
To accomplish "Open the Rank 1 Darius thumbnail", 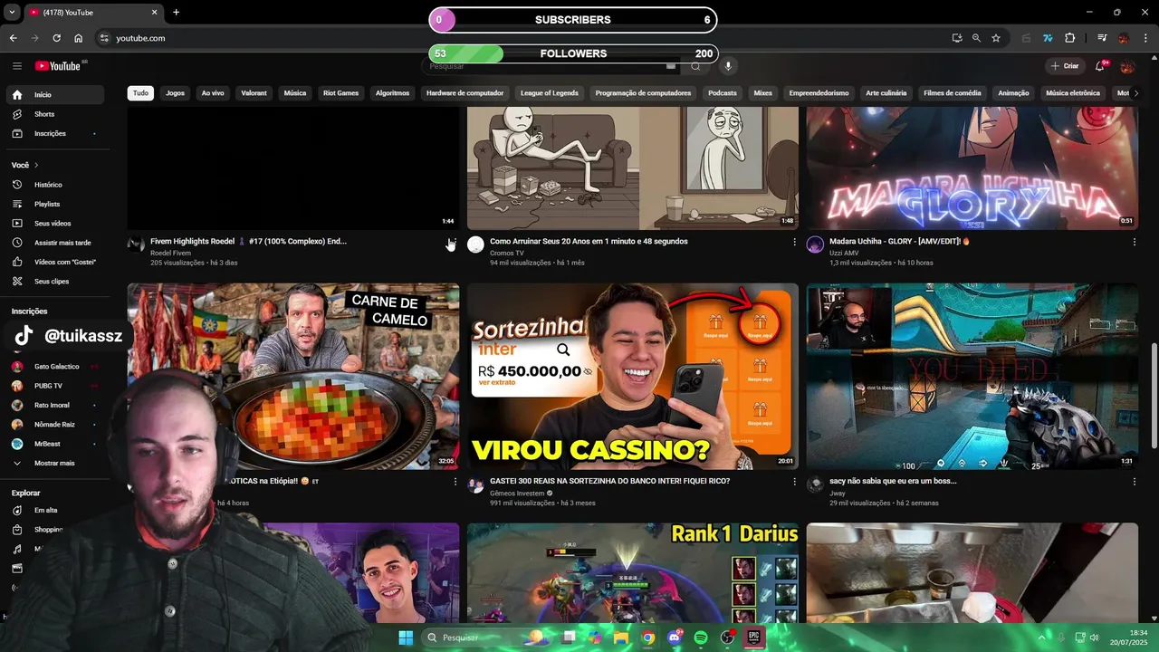I will (x=633, y=572).
